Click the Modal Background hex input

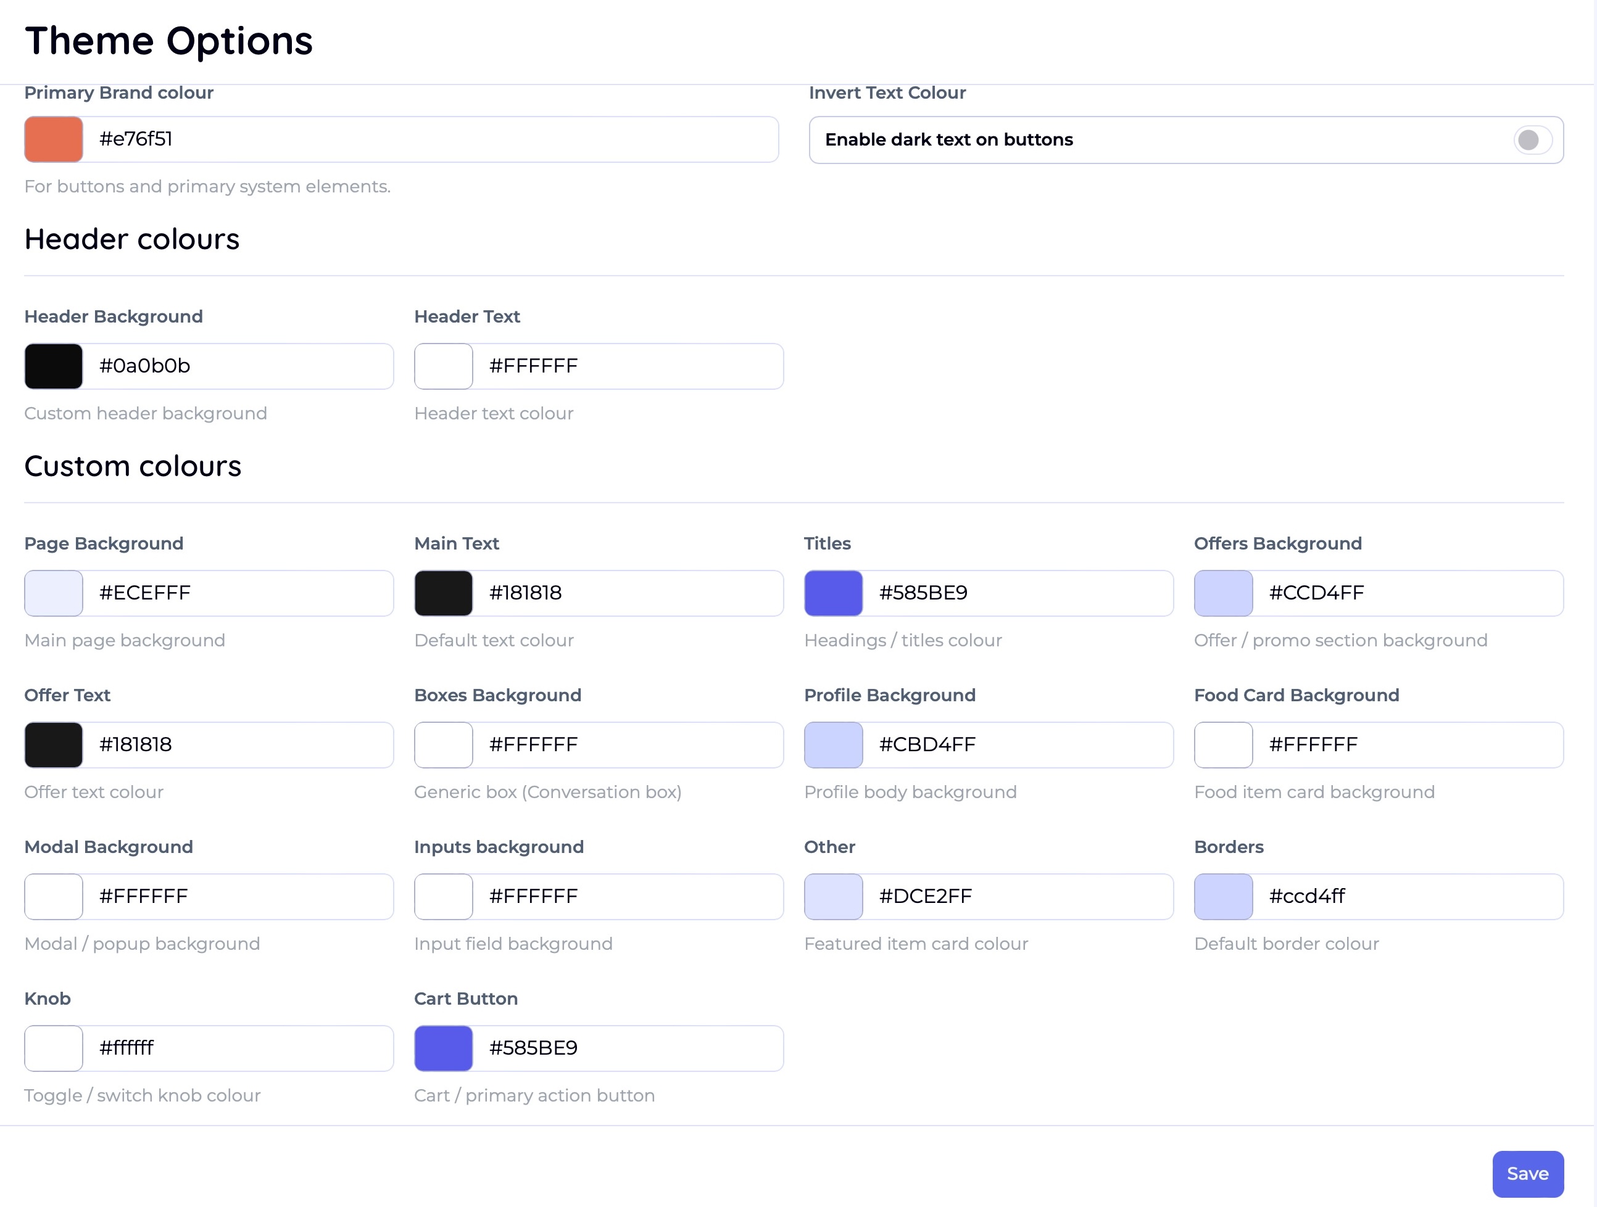coord(237,897)
